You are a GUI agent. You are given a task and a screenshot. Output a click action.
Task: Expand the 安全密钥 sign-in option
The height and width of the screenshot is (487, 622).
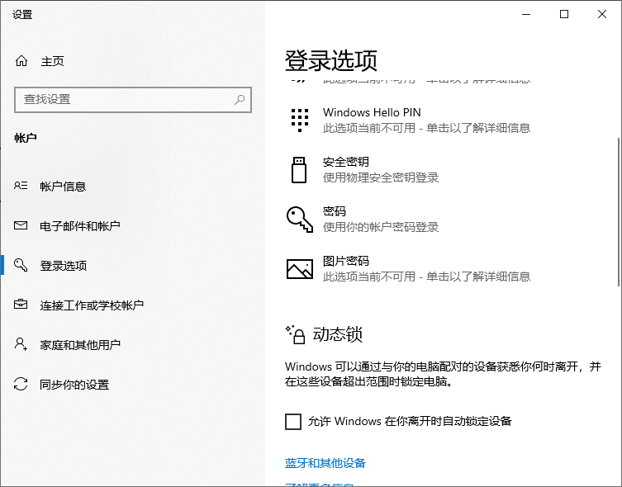point(346,162)
